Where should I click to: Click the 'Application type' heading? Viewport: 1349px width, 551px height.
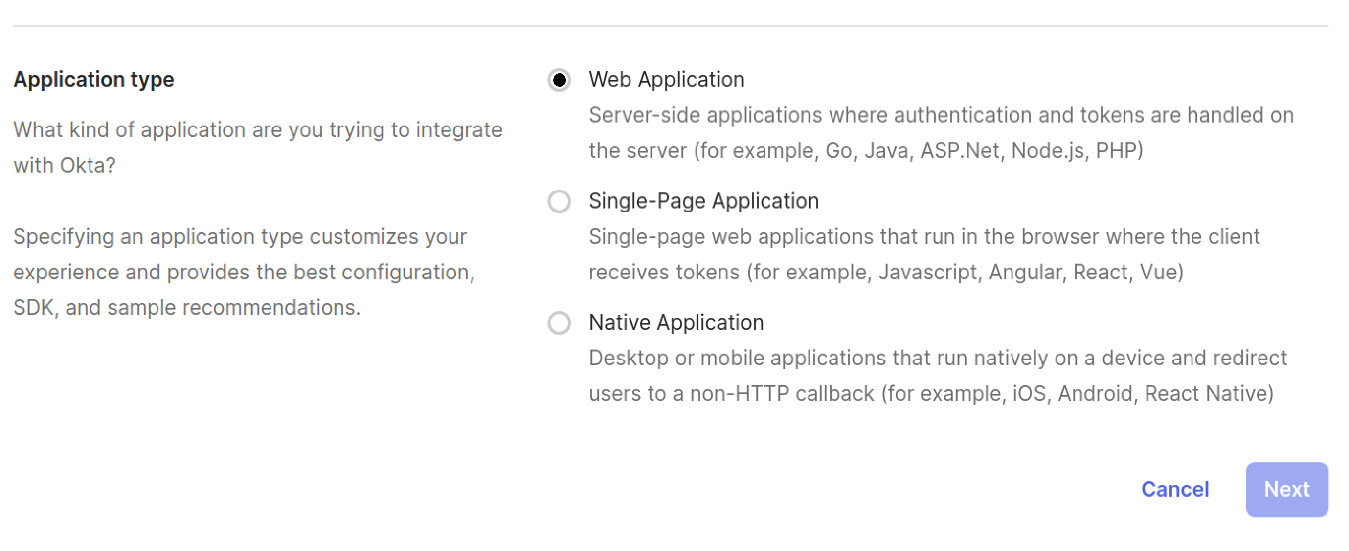[x=94, y=80]
